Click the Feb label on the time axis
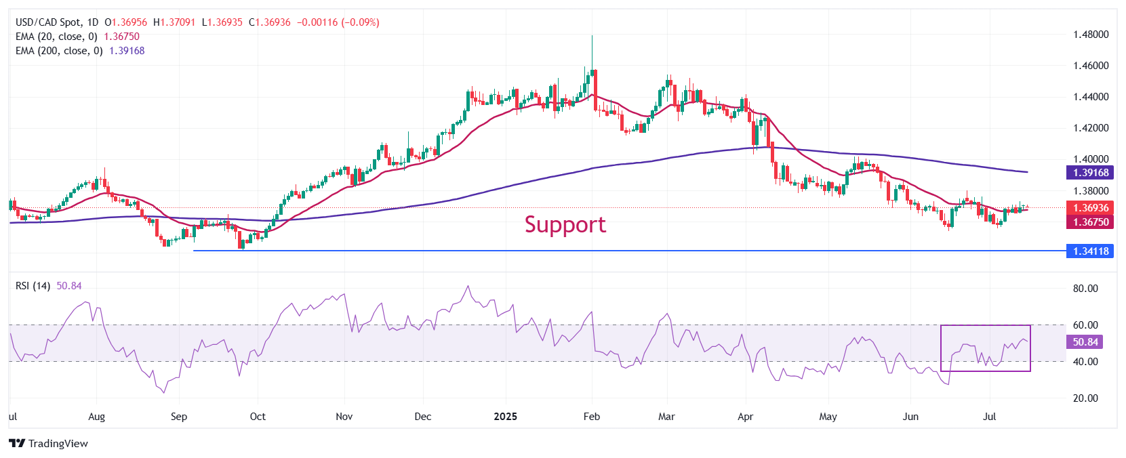The image size is (1126, 458). pos(592,416)
